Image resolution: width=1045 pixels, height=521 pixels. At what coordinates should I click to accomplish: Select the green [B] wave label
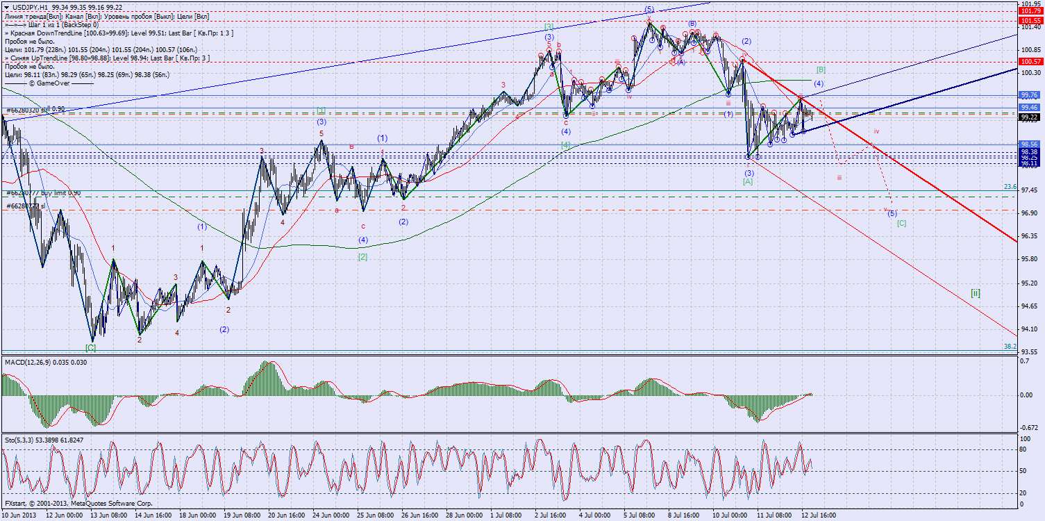pyautogui.click(x=821, y=69)
